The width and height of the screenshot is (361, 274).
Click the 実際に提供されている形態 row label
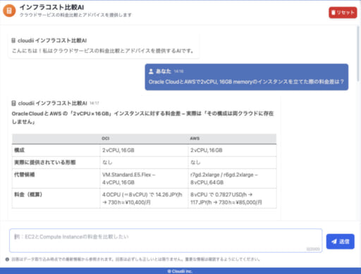[45, 163]
